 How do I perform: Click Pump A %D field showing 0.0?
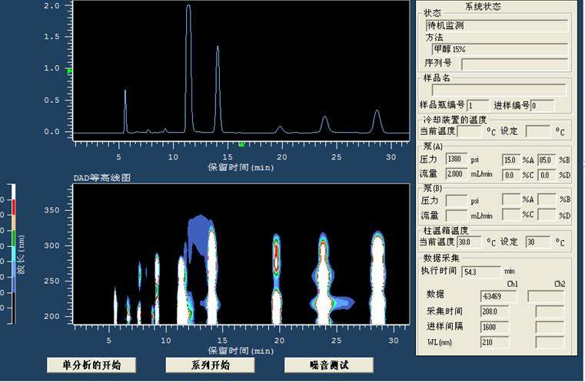pyautogui.click(x=547, y=175)
